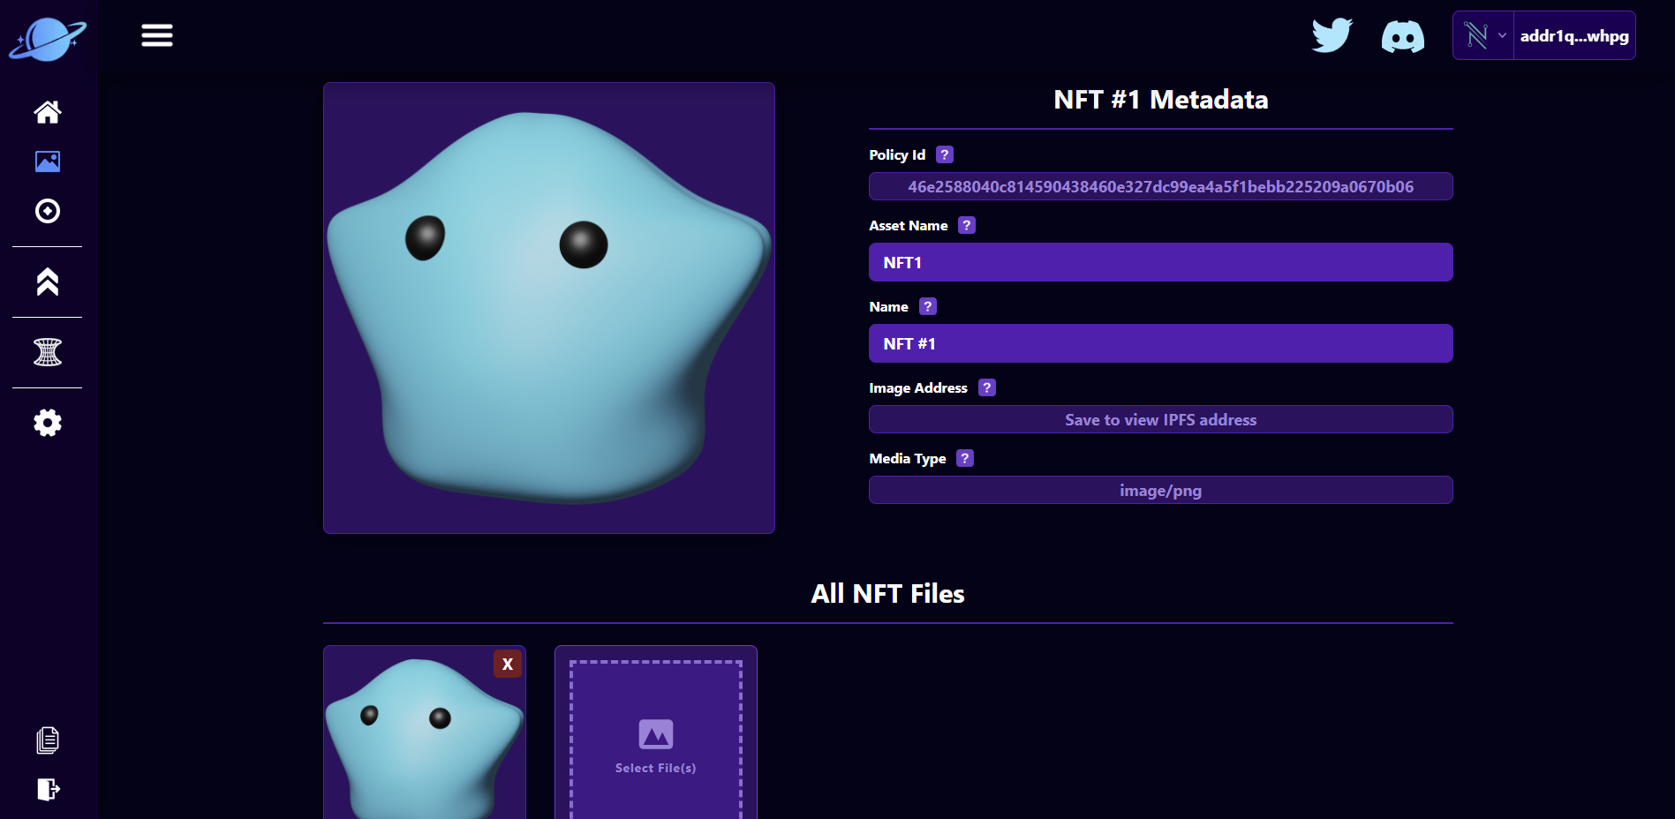The image size is (1675, 819).
Task: Edit the Name field NFT #1
Action: (1161, 343)
